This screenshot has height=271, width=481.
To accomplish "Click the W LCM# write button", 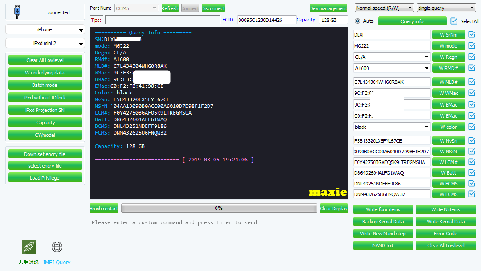I will click(448, 162).
